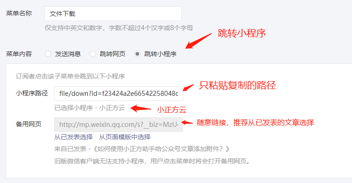Click the 备用网页 URL field
Screen dimensions: 352x183
[119, 125]
